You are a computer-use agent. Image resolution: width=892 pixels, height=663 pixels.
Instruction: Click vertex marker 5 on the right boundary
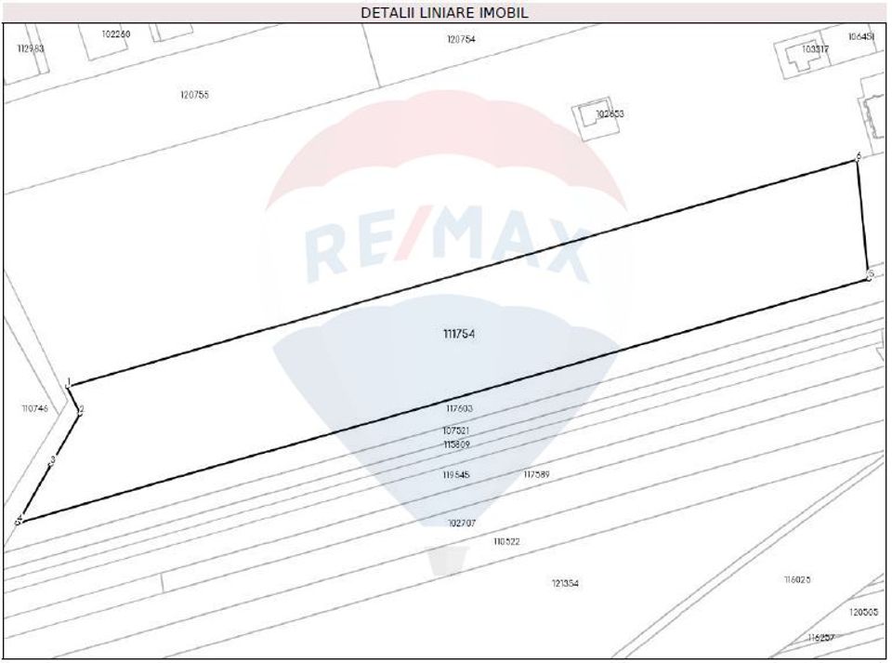point(870,273)
